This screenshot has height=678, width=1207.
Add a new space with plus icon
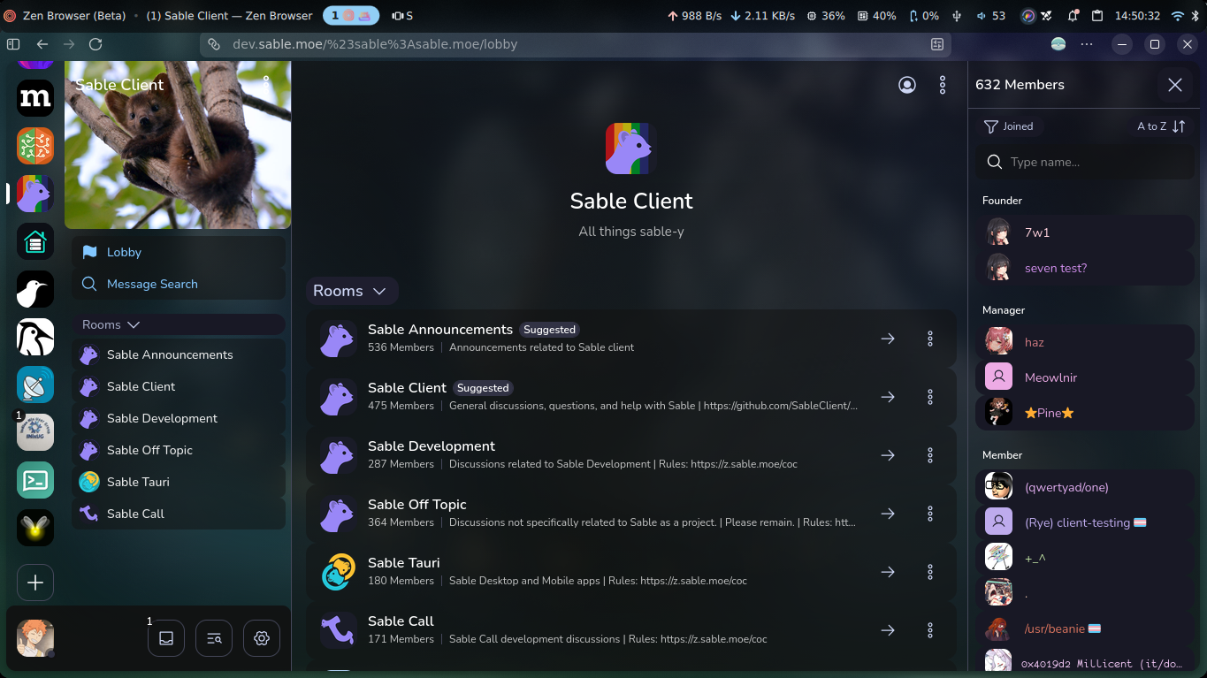pos(35,583)
